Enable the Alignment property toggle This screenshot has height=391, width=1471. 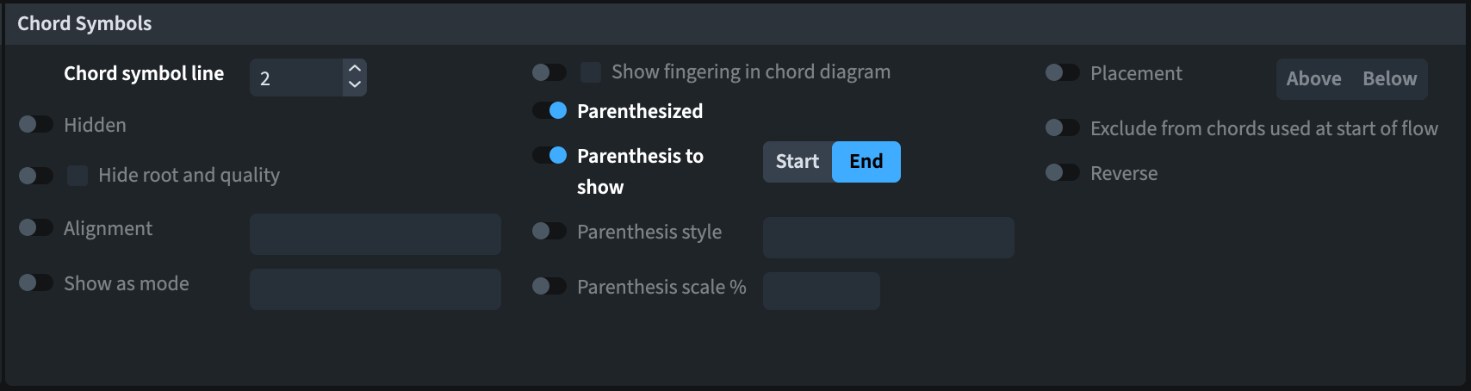[x=35, y=228]
